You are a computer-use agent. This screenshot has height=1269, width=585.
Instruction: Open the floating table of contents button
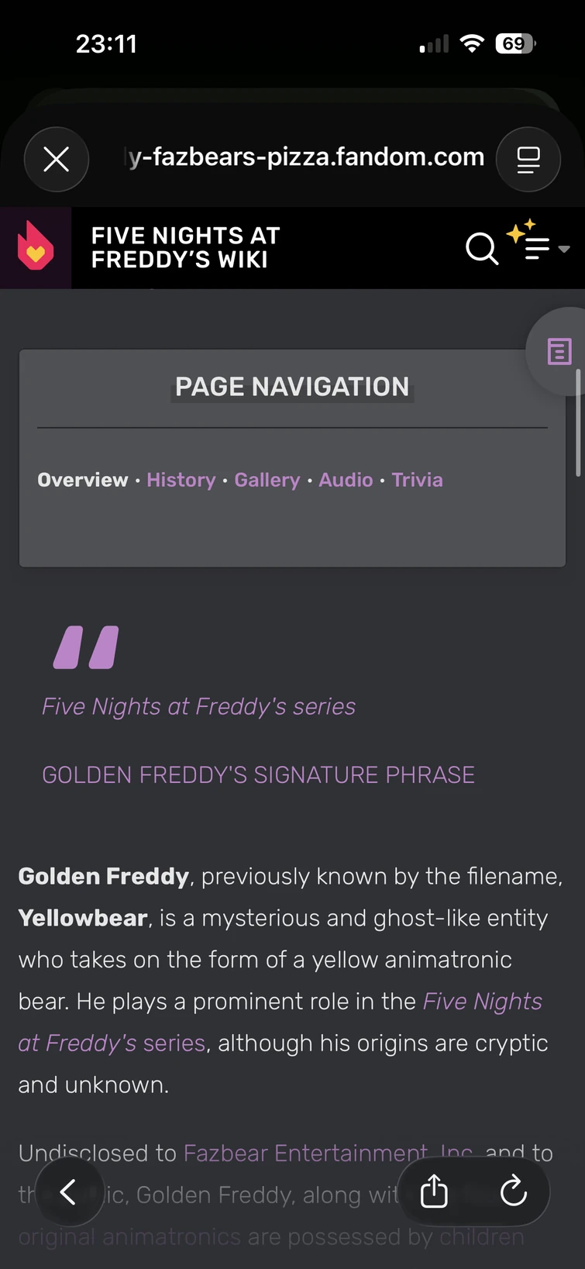(559, 351)
